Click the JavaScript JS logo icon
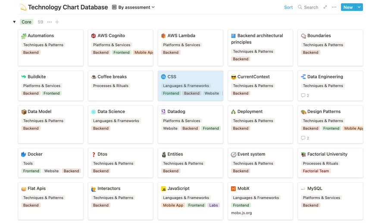375x223 pixels. (x=163, y=189)
